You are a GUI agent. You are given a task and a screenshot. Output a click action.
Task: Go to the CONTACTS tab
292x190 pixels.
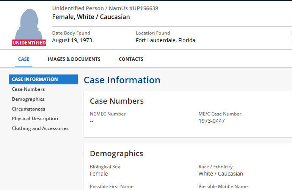131,59
